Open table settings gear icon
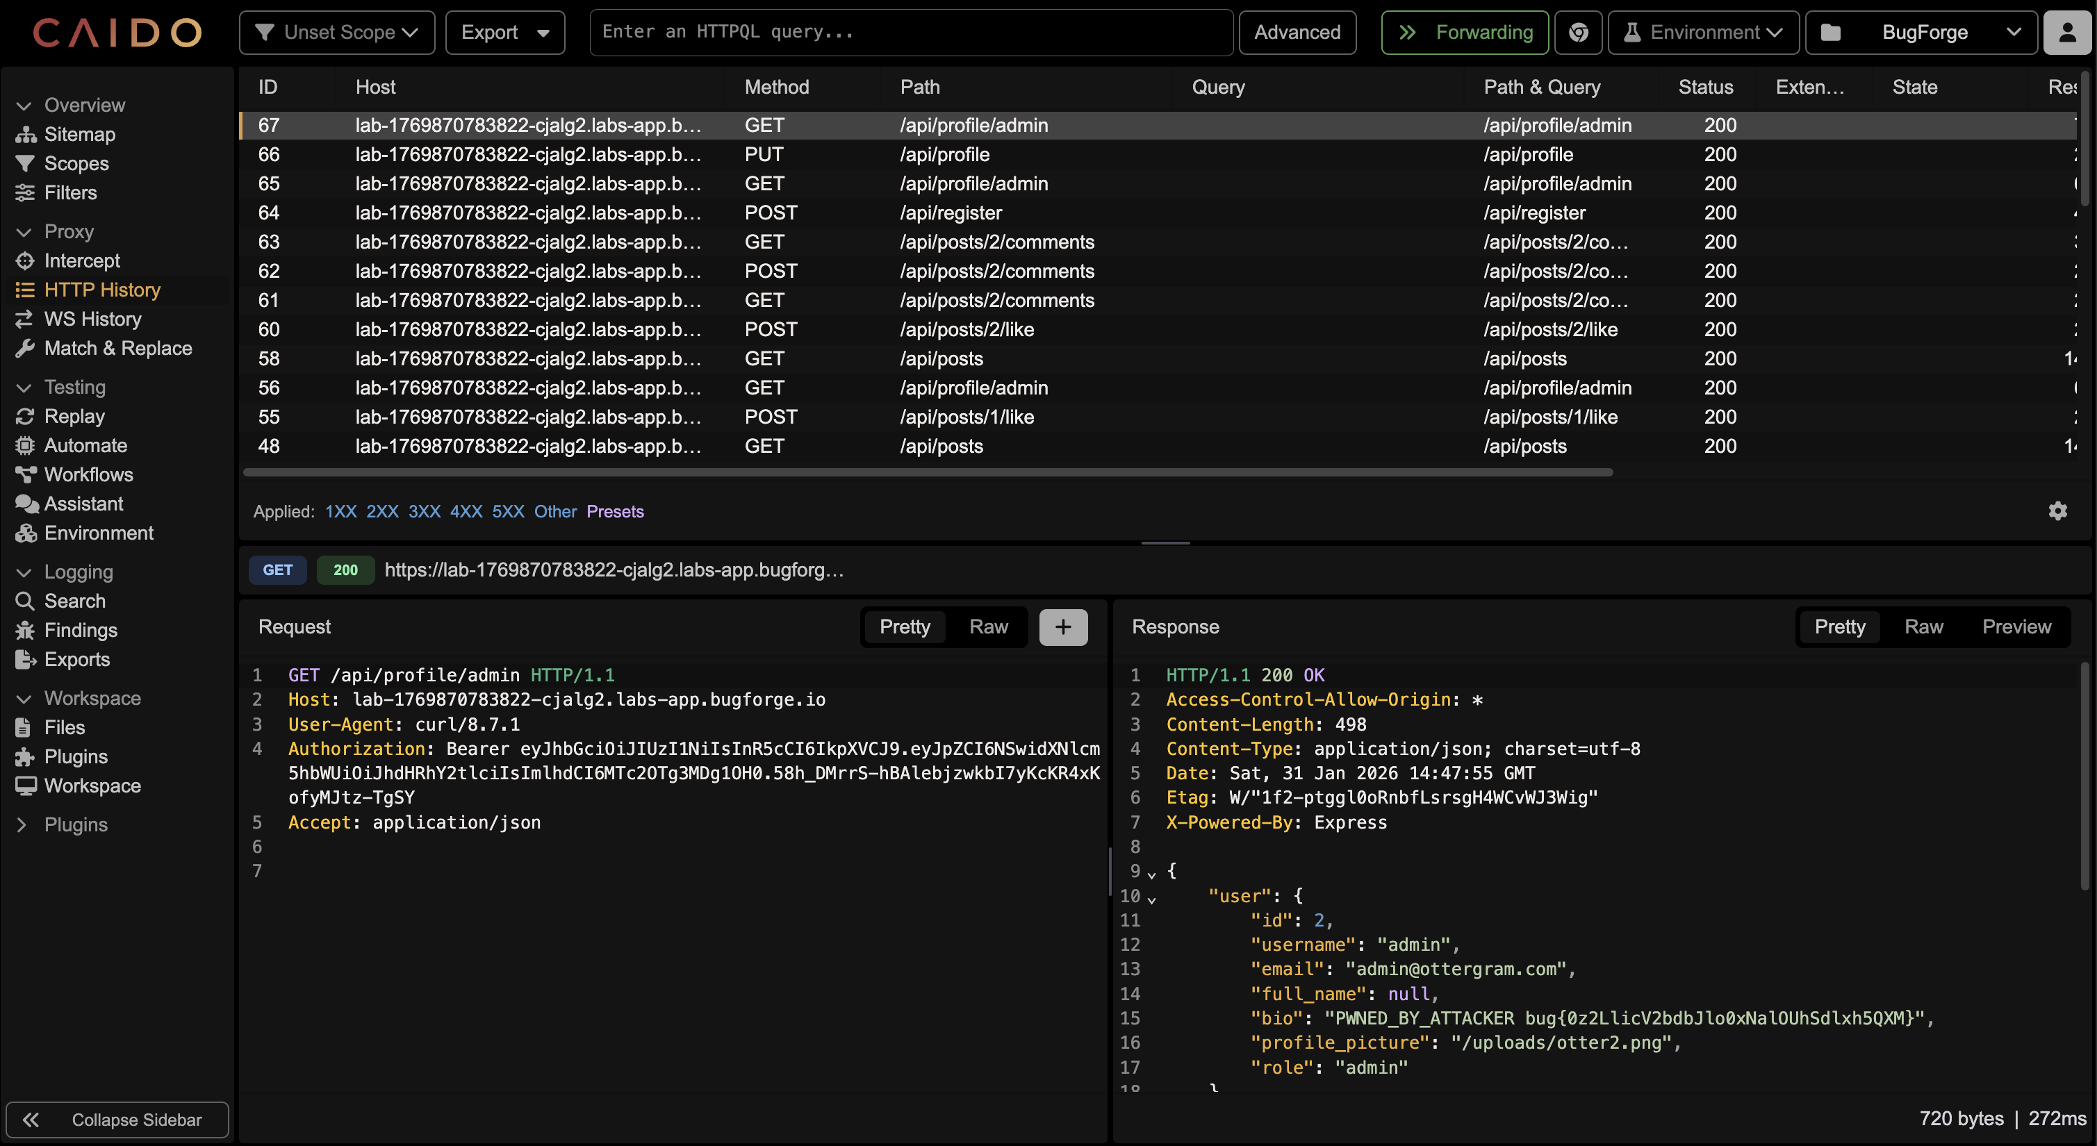The height and width of the screenshot is (1146, 2097). point(2057,511)
